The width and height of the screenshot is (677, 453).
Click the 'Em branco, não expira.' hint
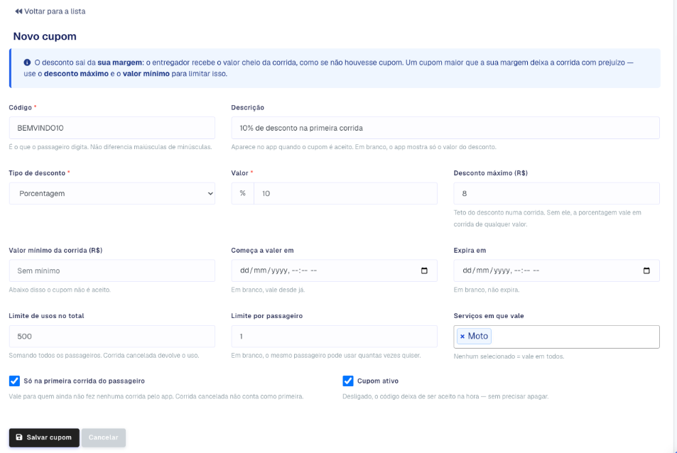pos(487,290)
